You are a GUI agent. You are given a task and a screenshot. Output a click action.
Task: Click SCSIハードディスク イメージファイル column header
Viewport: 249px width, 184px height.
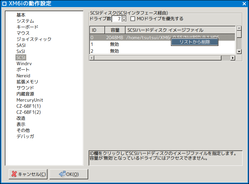(x=180, y=30)
